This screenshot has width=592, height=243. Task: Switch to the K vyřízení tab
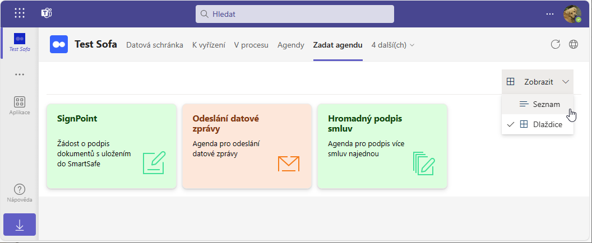[209, 45]
